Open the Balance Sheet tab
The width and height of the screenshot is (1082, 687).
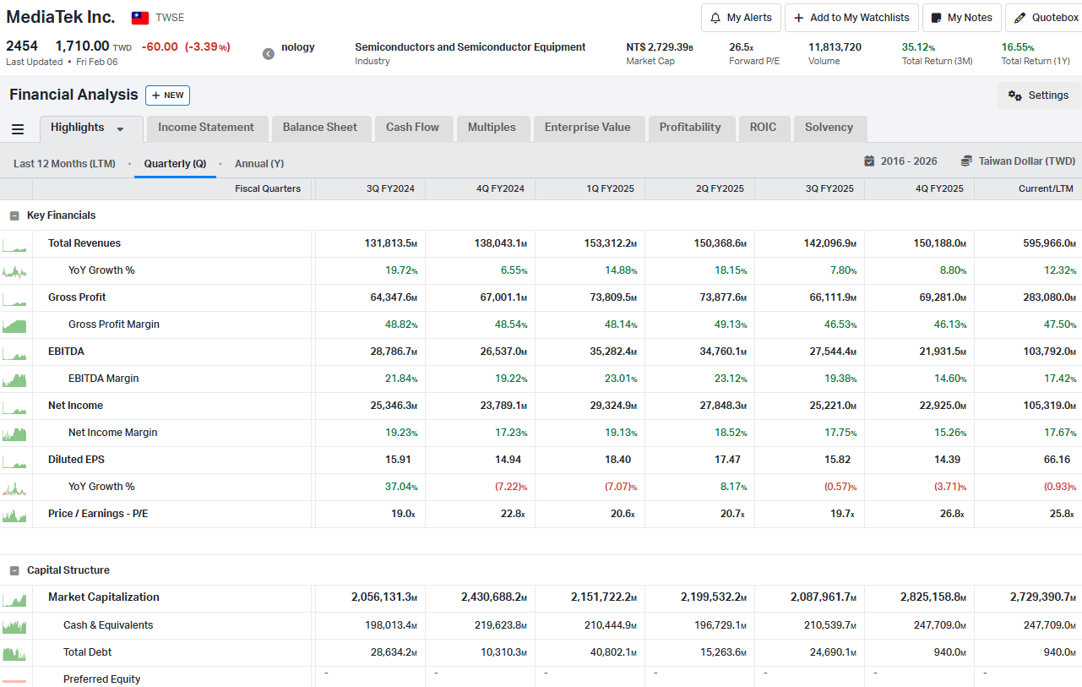tap(319, 128)
